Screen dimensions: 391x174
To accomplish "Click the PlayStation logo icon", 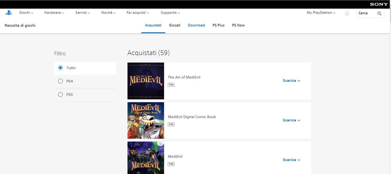I will click(x=8, y=13).
